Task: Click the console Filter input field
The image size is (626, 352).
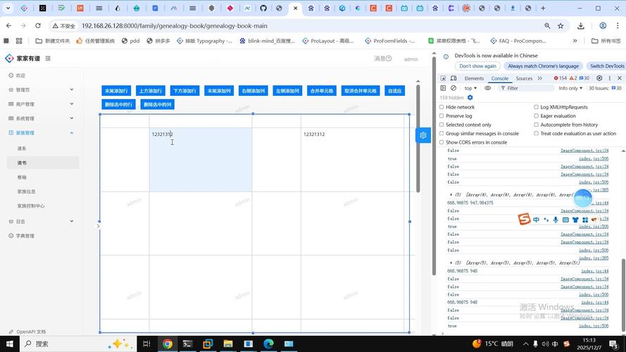Action: pyautogui.click(x=528, y=88)
